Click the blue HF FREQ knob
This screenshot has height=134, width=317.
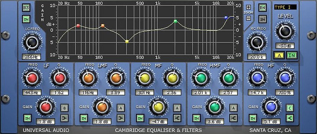[x=257, y=78]
